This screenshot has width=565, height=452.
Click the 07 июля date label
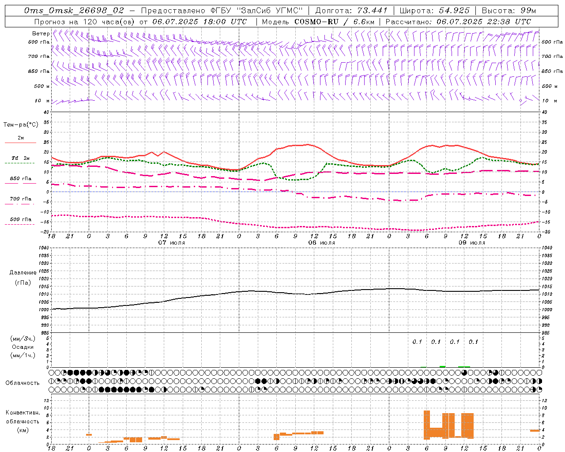click(172, 243)
